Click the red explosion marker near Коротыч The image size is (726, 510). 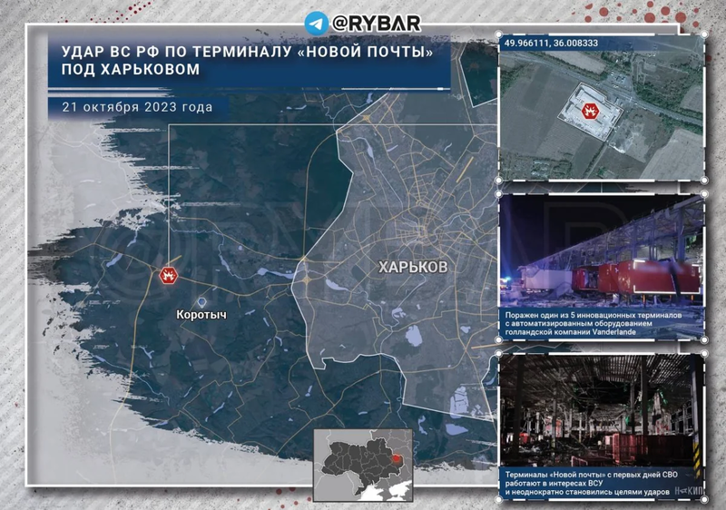[x=168, y=276]
